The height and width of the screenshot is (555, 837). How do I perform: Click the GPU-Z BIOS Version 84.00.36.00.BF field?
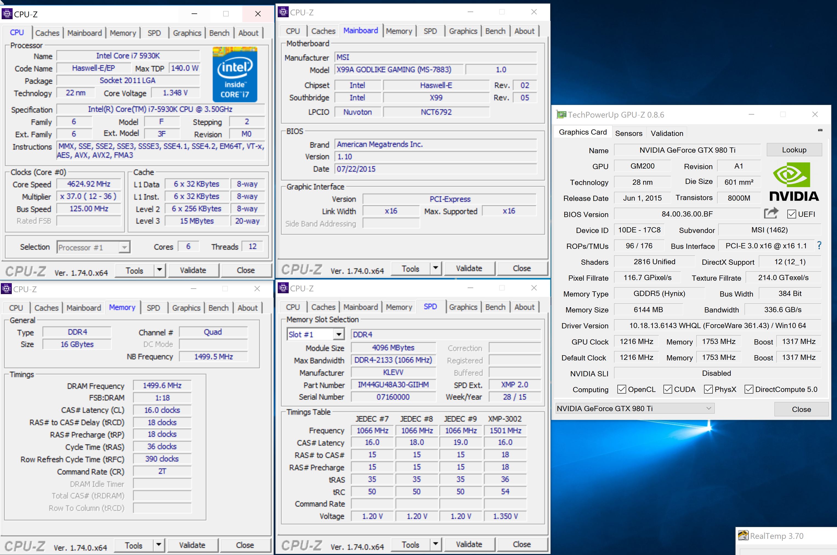(687, 214)
